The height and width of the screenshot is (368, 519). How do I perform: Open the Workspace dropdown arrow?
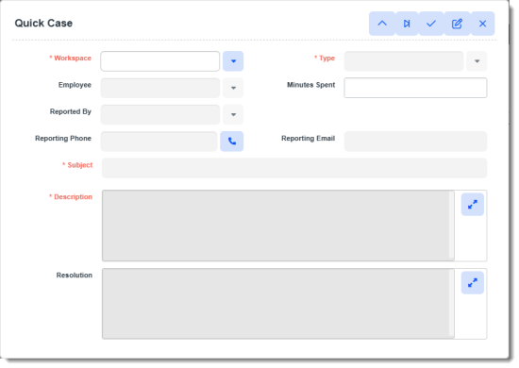click(x=233, y=61)
